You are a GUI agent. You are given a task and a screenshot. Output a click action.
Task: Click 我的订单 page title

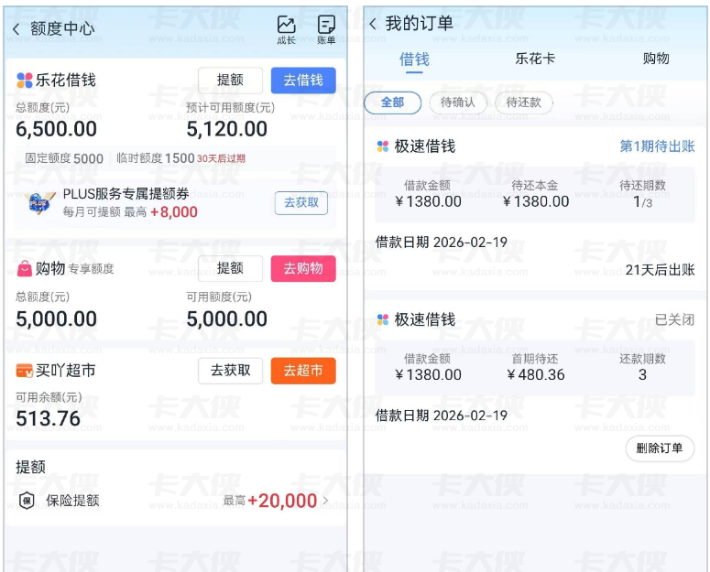420,24
